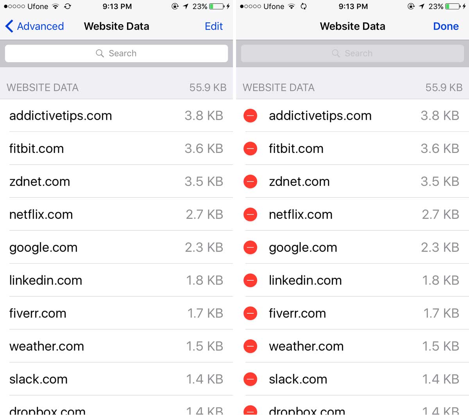Tap the red delete icon beside netflix.com

tap(250, 214)
